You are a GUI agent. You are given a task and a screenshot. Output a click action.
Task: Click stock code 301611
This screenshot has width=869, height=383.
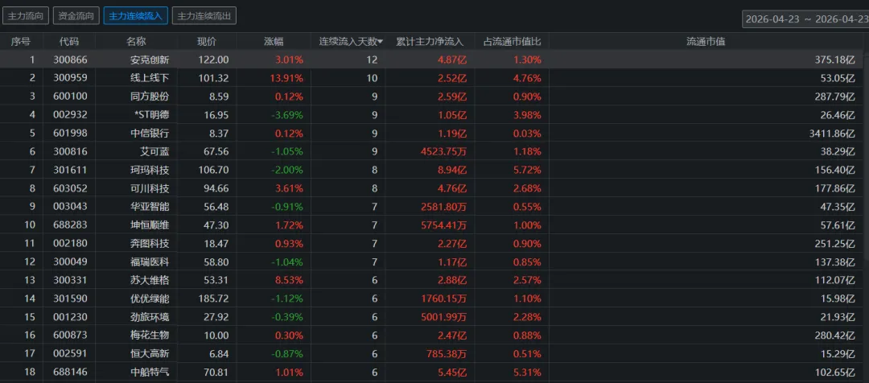point(70,170)
